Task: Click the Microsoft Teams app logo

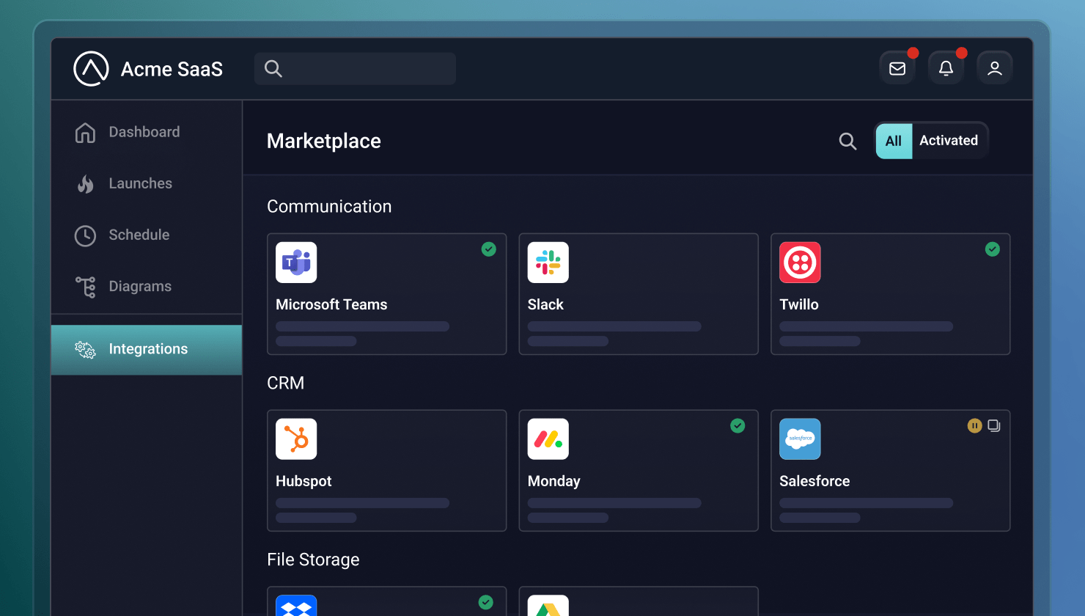Action: tap(296, 263)
